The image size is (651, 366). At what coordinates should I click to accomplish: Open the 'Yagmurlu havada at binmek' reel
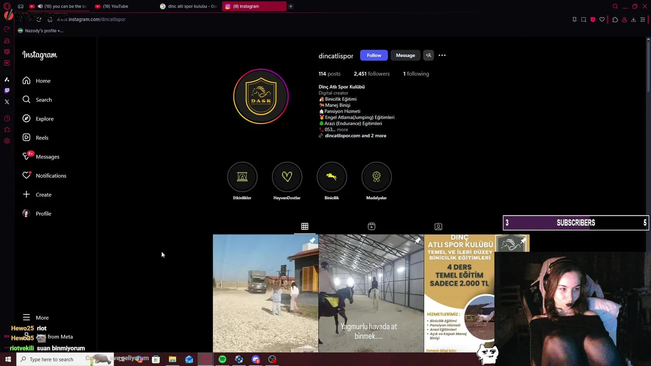pyautogui.click(x=371, y=293)
